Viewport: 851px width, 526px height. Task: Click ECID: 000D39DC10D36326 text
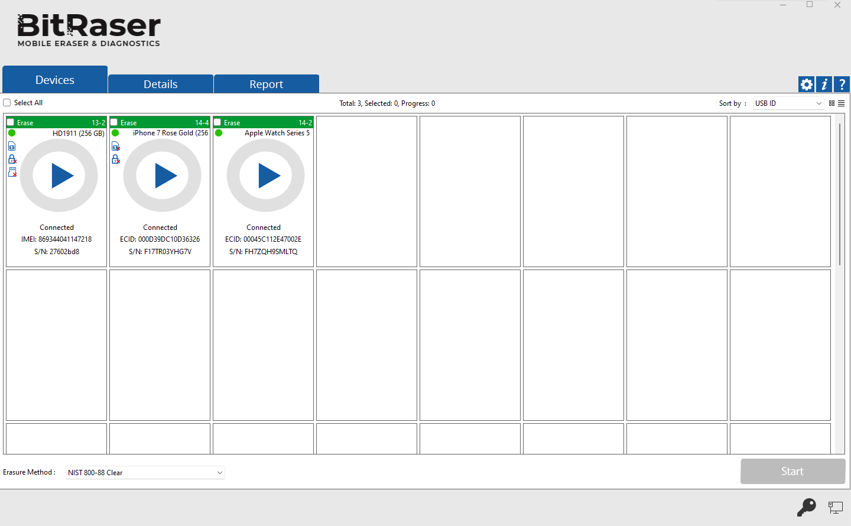(x=160, y=239)
